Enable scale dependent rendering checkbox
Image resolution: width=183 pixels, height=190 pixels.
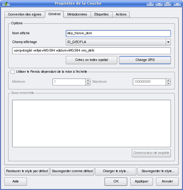[13, 72]
